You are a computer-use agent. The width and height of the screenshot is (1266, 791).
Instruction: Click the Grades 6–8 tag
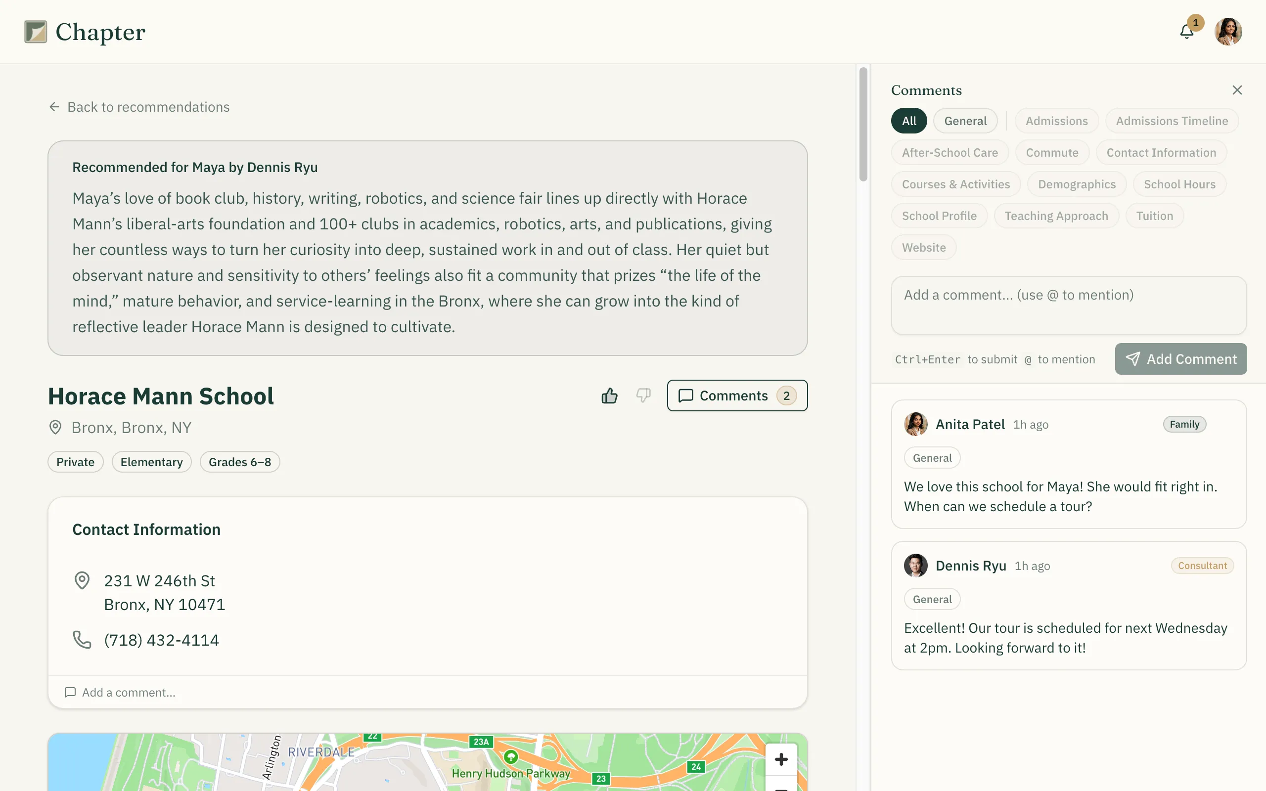(x=239, y=462)
